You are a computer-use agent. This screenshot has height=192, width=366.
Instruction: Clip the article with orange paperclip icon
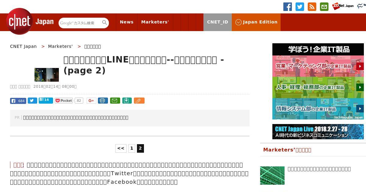[139, 101]
